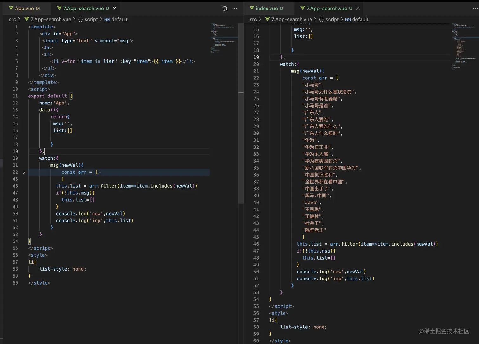Click line number 46 in right editor gutter
The height and width of the screenshot is (344, 479).
[256, 244]
